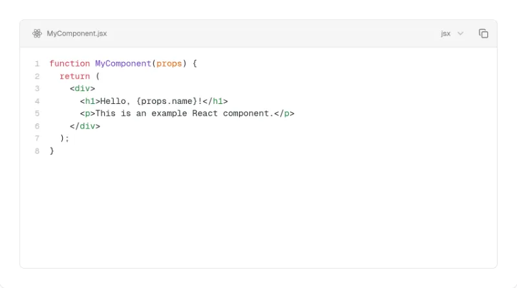Click the MyComponent.jsx file name
517x288 pixels.
coord(77,34)
